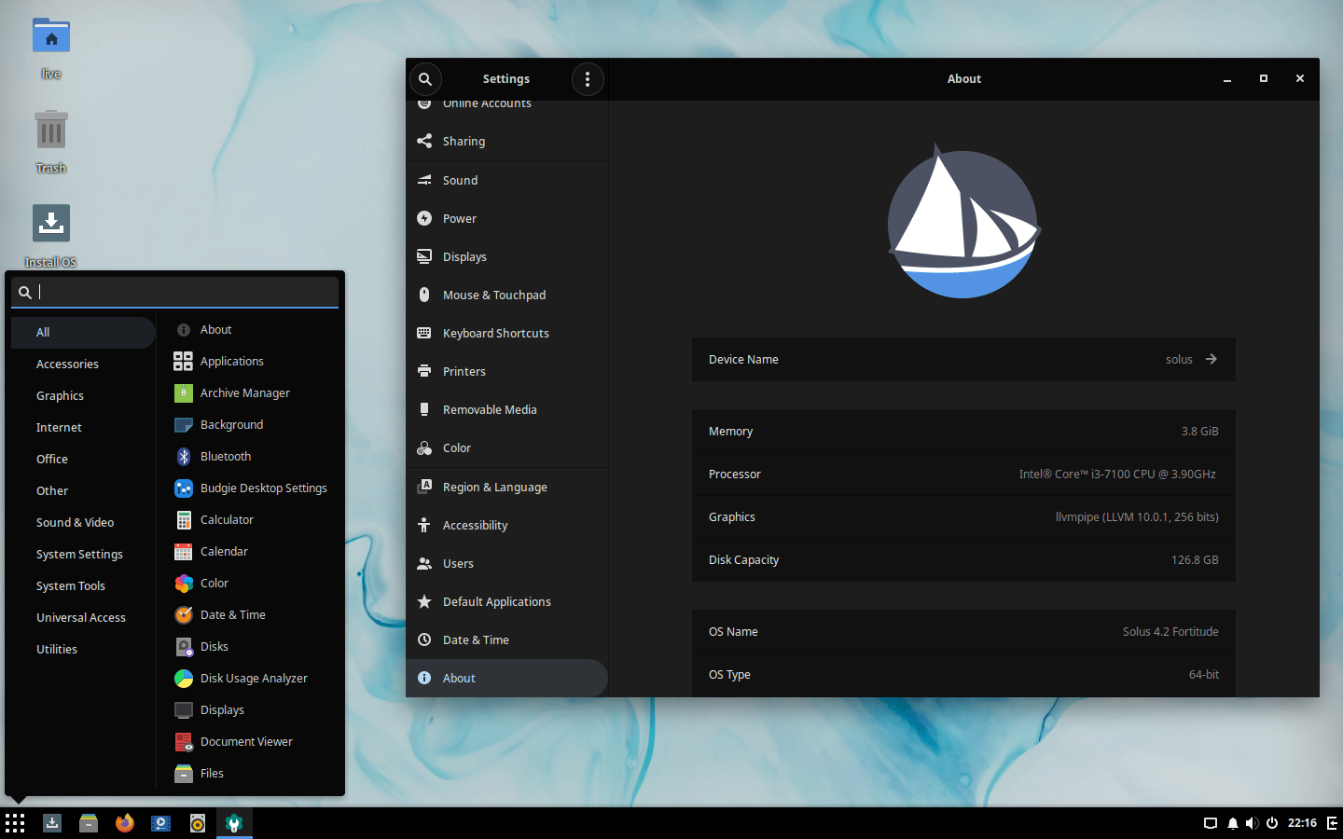Click OS Name Solus 4.2 Fortitude
Viewport: 1343px width, 839px height.
point(1170,632)
